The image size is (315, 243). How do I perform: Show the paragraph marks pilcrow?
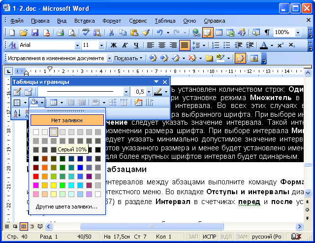(267, 33)
